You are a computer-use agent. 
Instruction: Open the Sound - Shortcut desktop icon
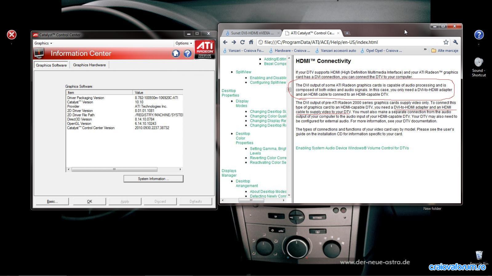(479, 67)
